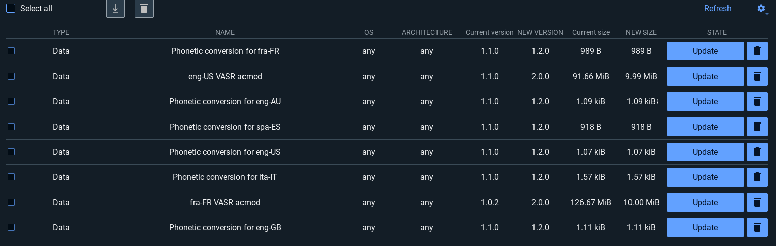
Task: Tick checkbox for Phonetic conversion for ita-IT
Action: [11, 177]
